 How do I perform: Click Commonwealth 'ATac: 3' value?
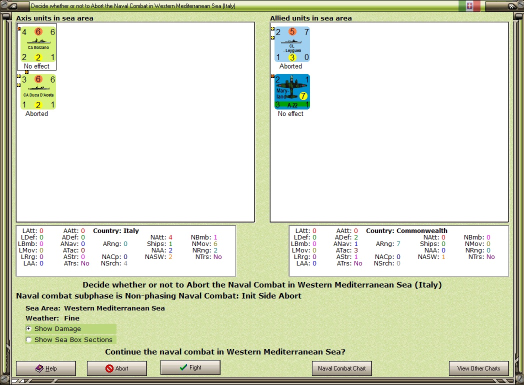[x=347, y=250]
